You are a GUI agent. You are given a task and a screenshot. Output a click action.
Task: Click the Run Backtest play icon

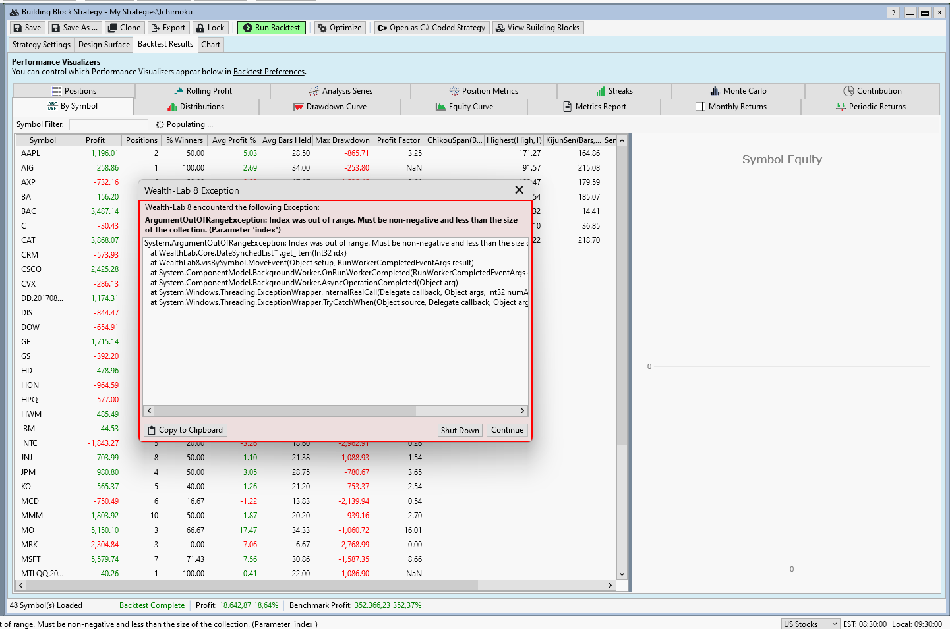[247, 28]
